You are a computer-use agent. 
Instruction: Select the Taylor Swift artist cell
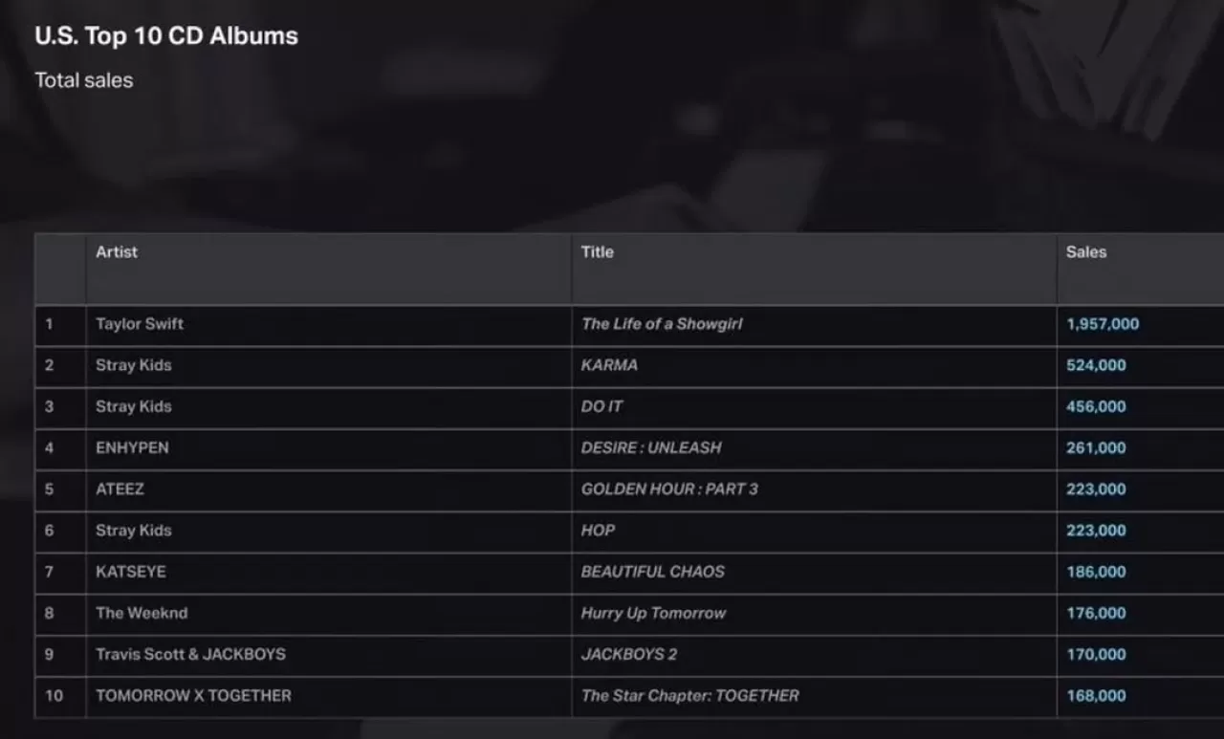coord(140,324)
